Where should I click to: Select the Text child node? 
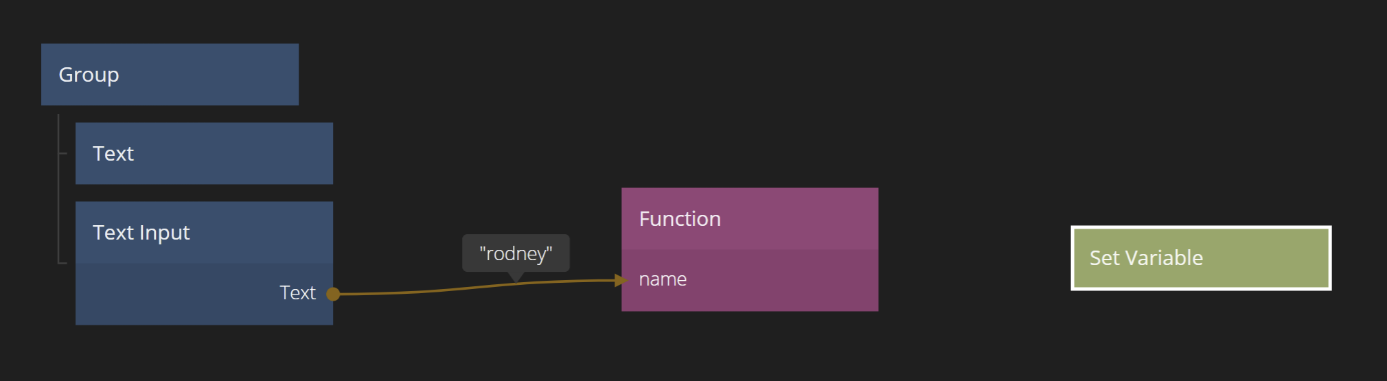[204, 153]
